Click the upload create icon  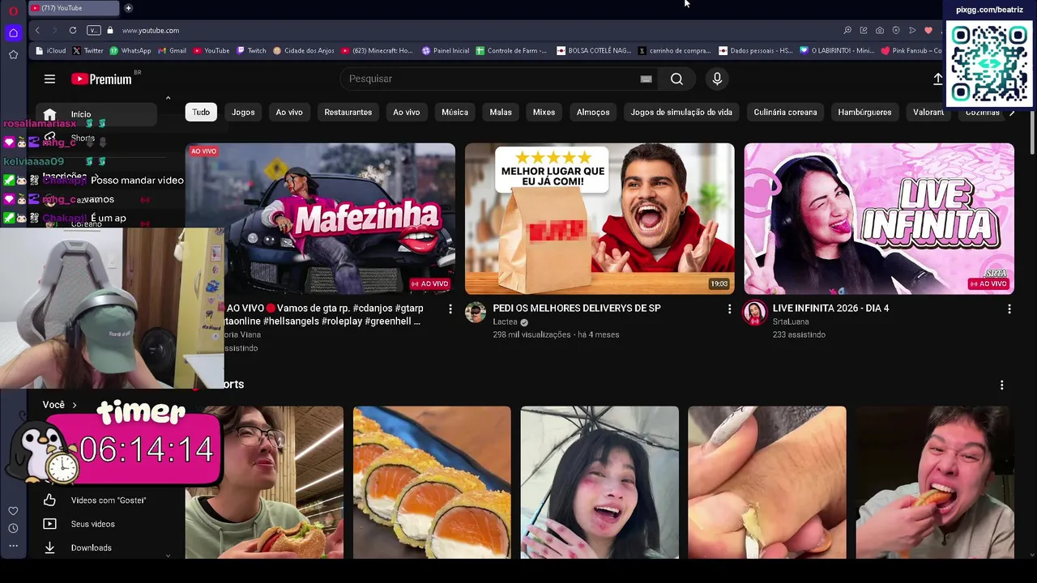coord(937,79)
